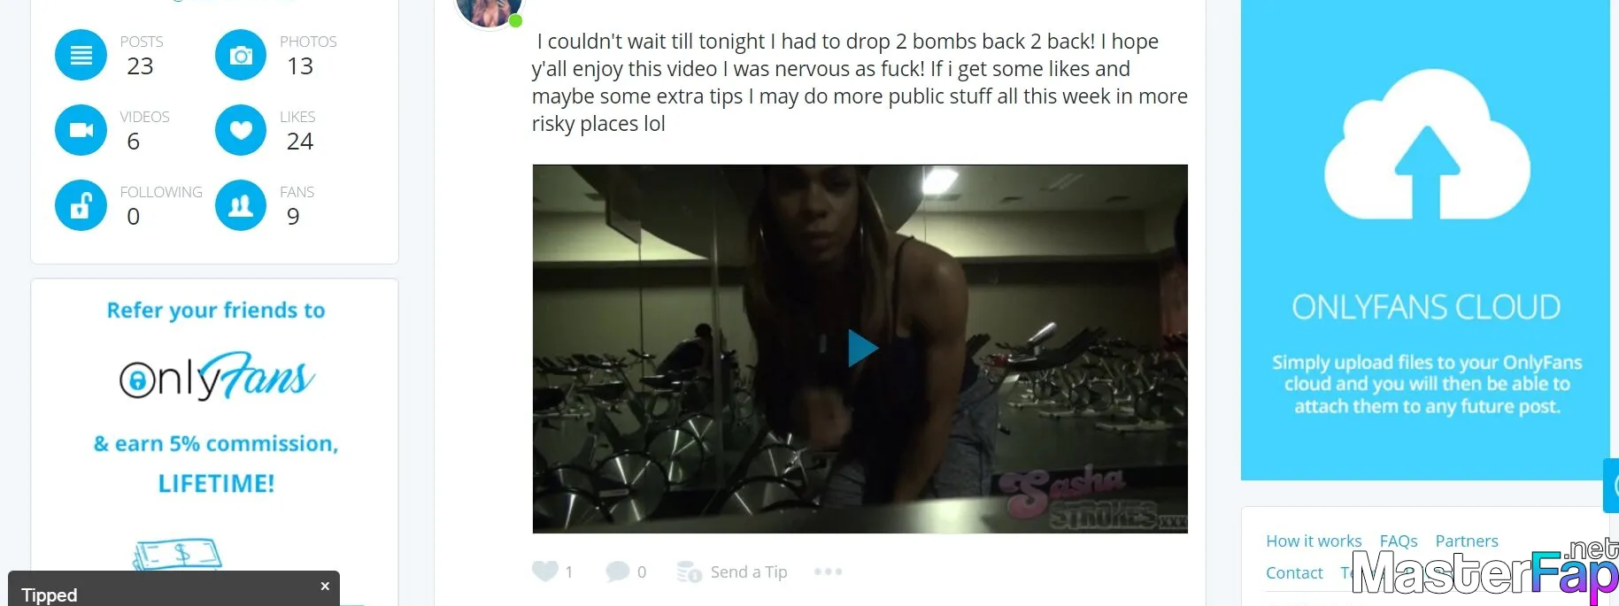The image size is (1619, 606).
Task: Click the OnlyFans referral logo
Action: pos(217,376)
